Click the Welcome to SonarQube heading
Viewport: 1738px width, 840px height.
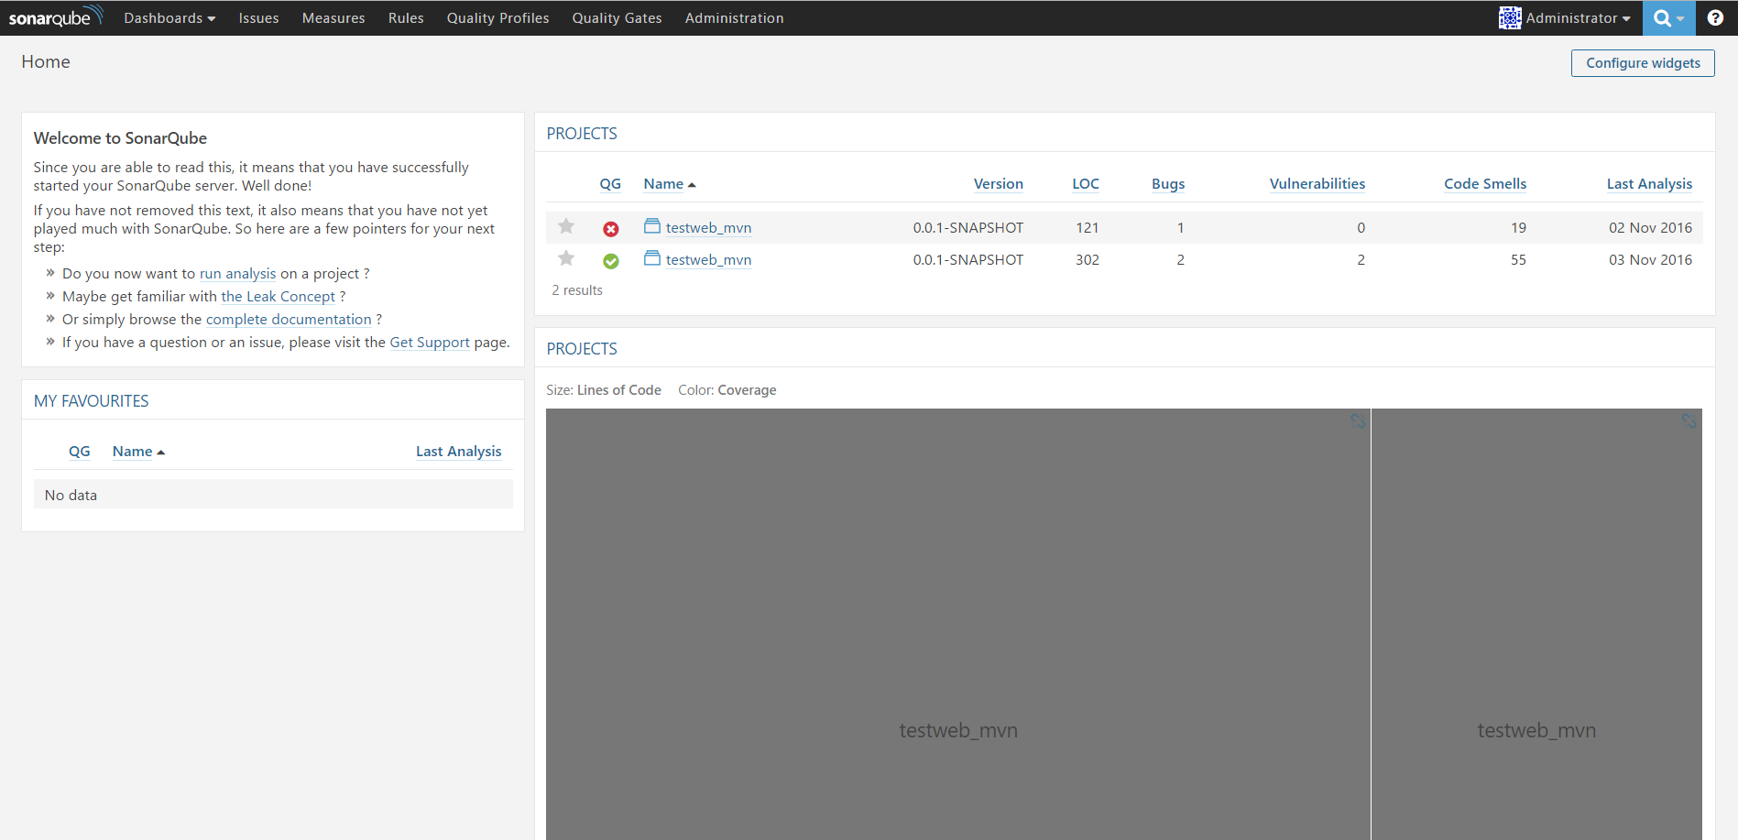(x=120, y=138)
